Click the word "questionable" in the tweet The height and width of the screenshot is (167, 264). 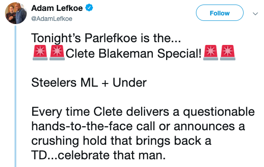point(219,112)
